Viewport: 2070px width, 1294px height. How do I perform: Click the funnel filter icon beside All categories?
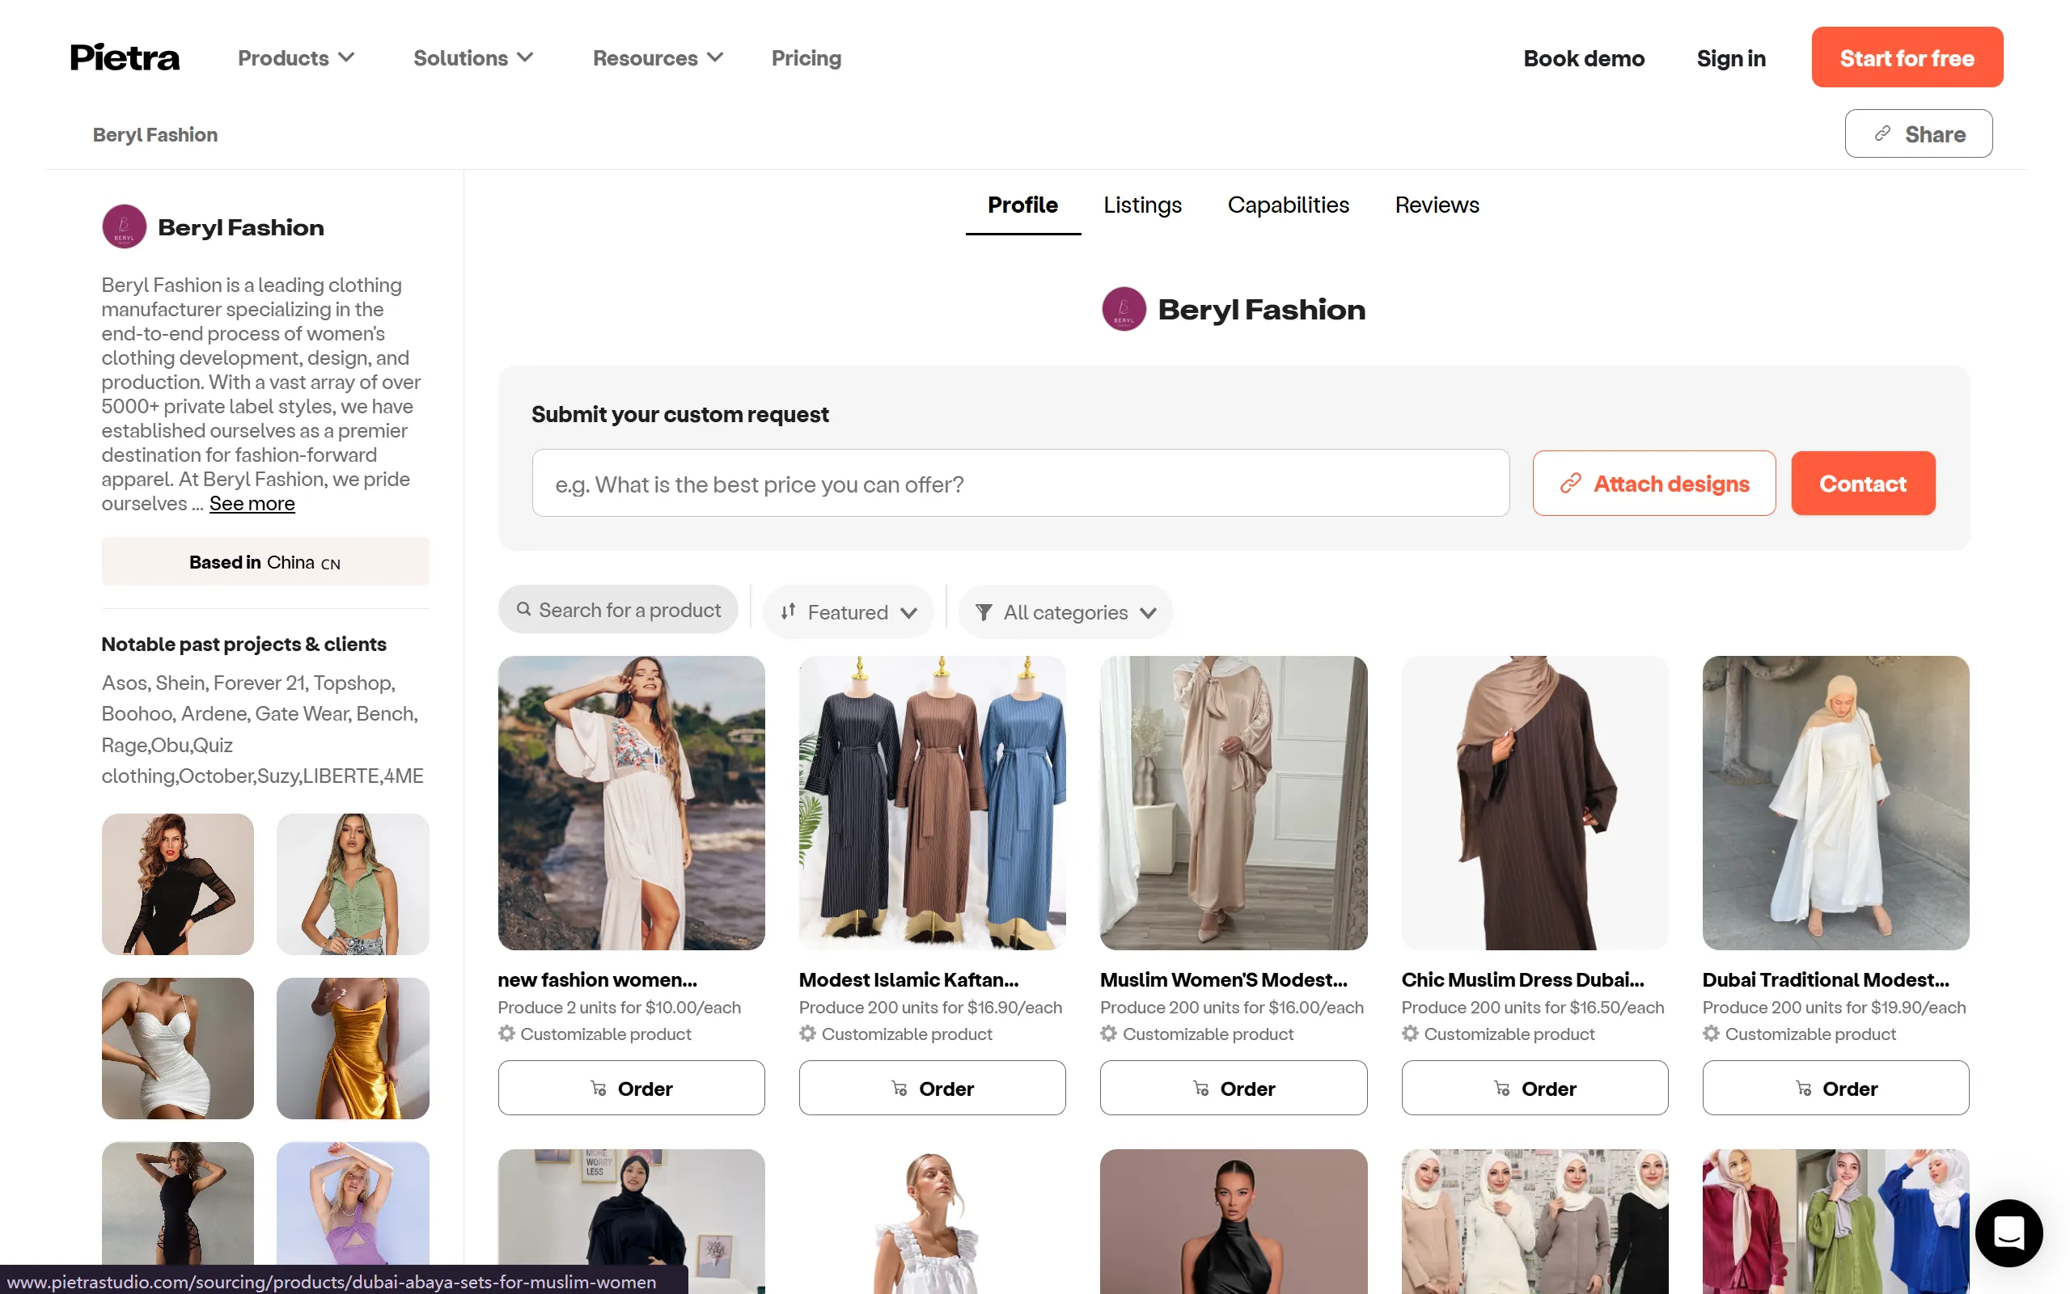[x=984, y=612]
